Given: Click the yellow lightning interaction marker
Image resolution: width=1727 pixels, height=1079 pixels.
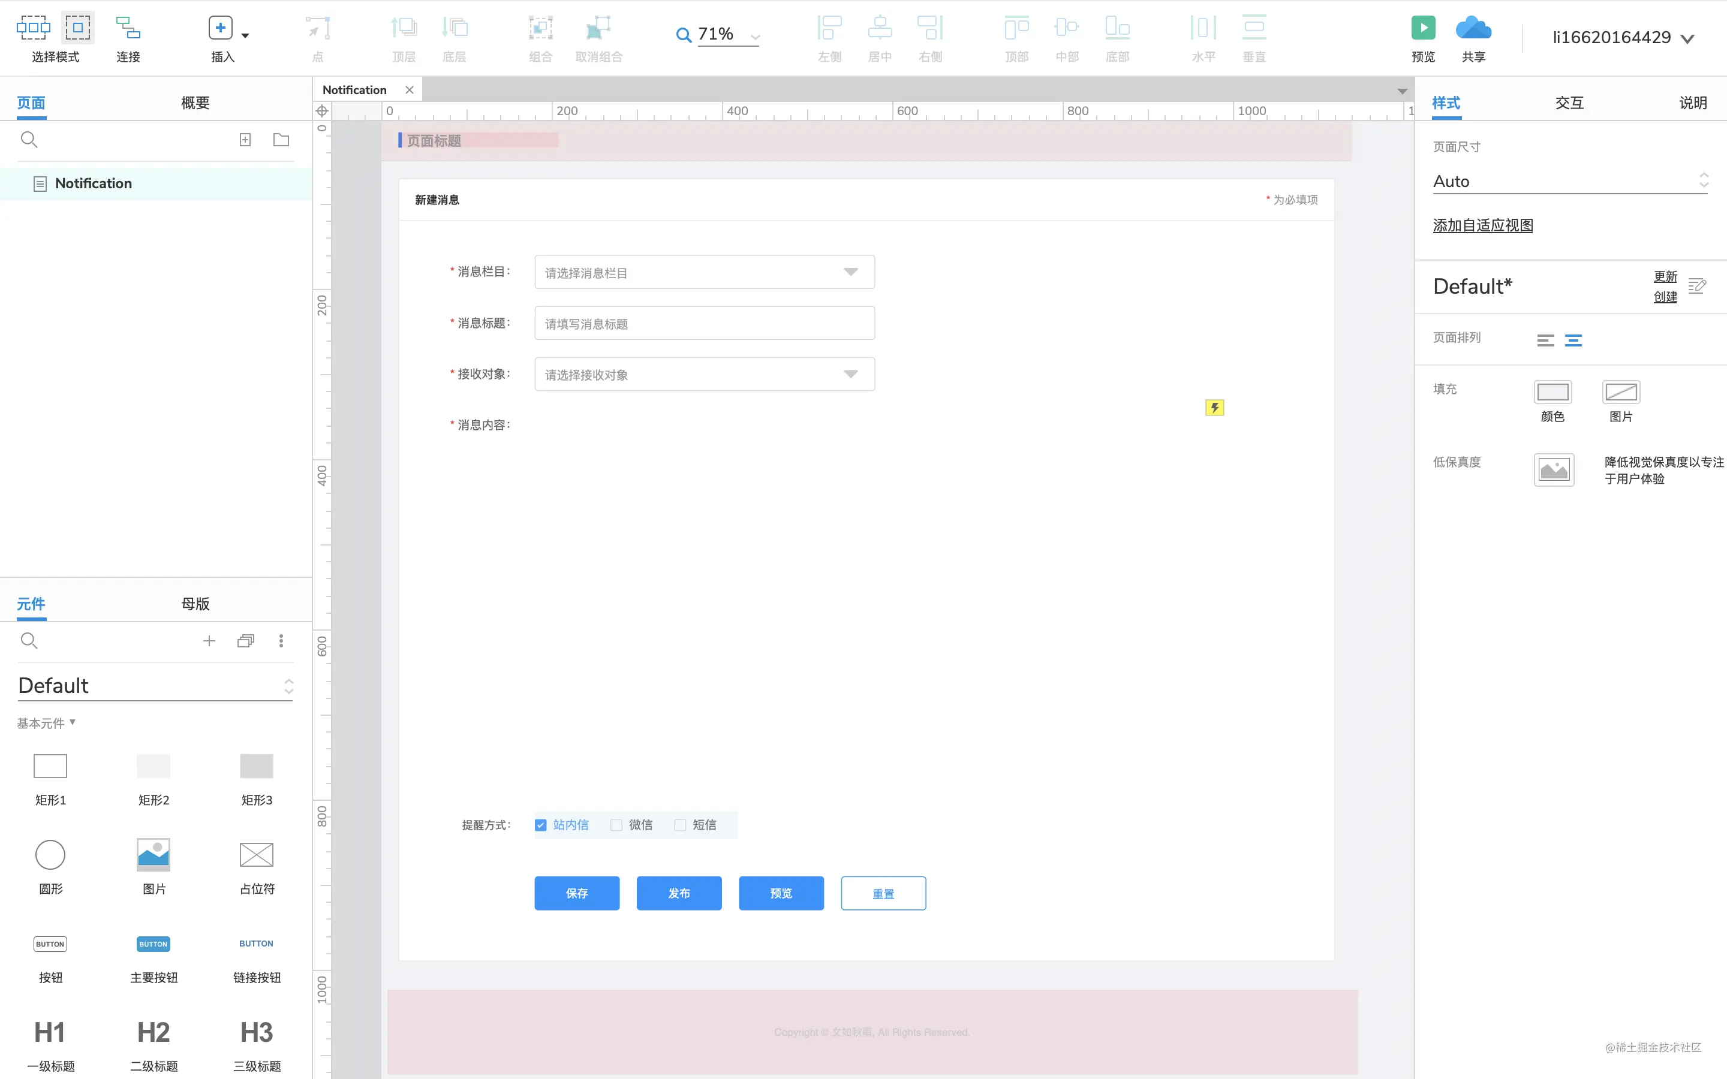Looking at the screenshot, I should [x=1215, y=408].
